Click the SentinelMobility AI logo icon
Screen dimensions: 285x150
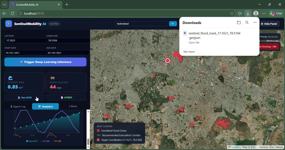pos(8,24)
